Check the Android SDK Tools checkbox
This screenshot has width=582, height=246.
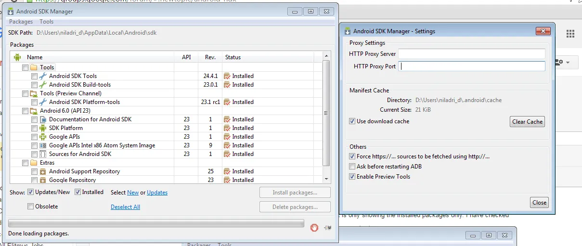(x=34, y=76)
